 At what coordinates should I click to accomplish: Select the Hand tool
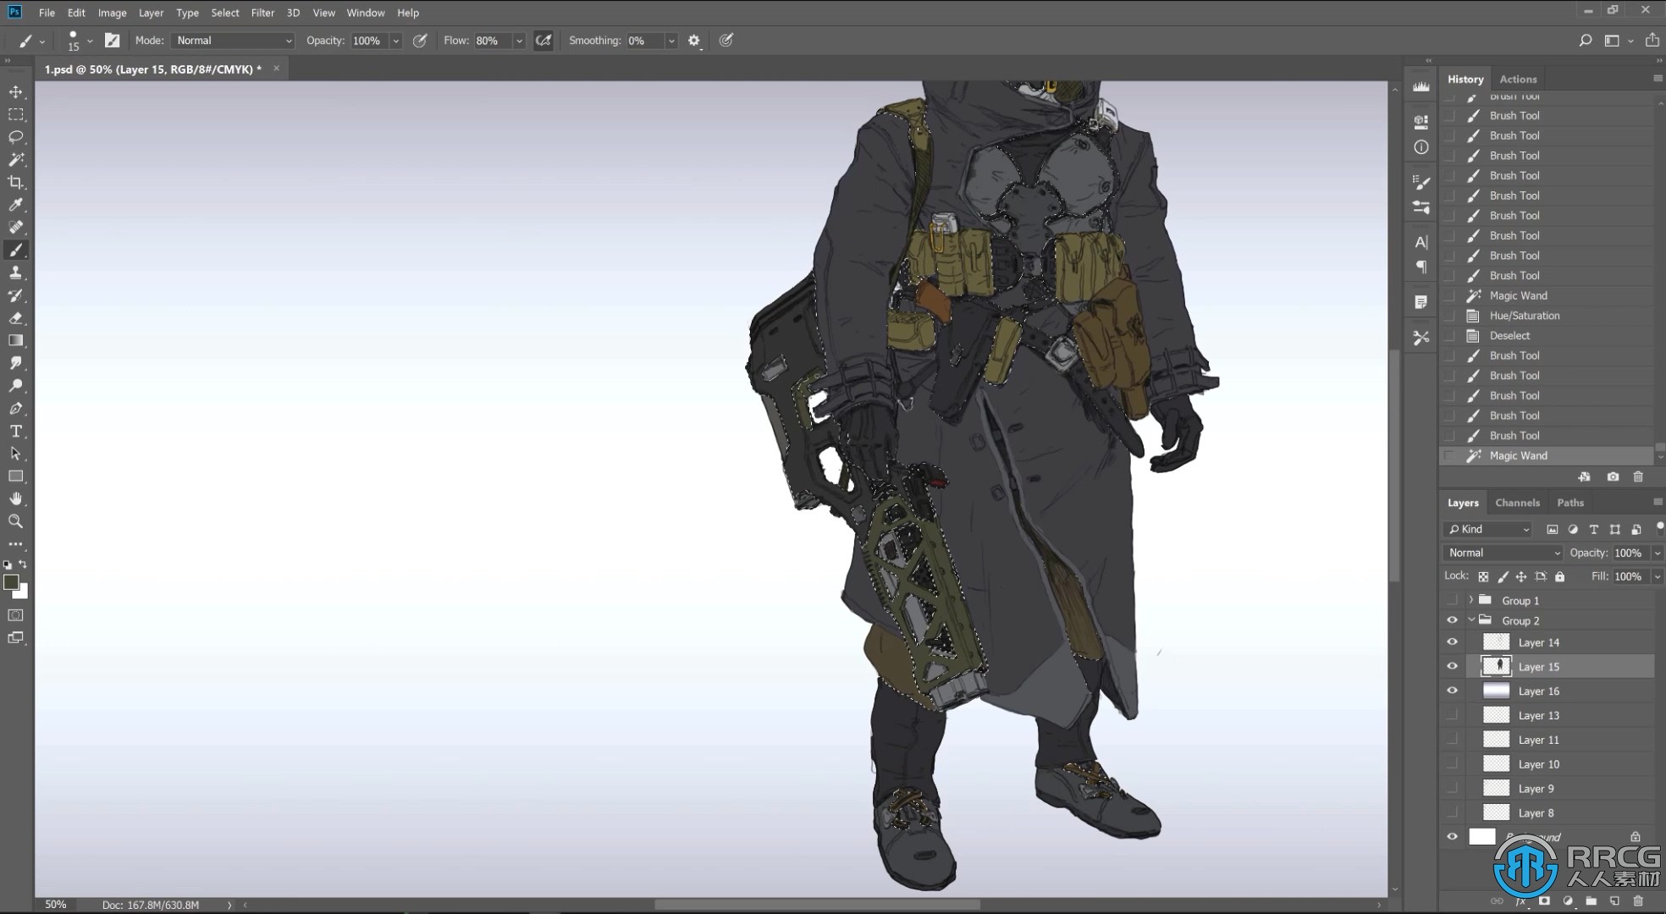click(16, 499)
